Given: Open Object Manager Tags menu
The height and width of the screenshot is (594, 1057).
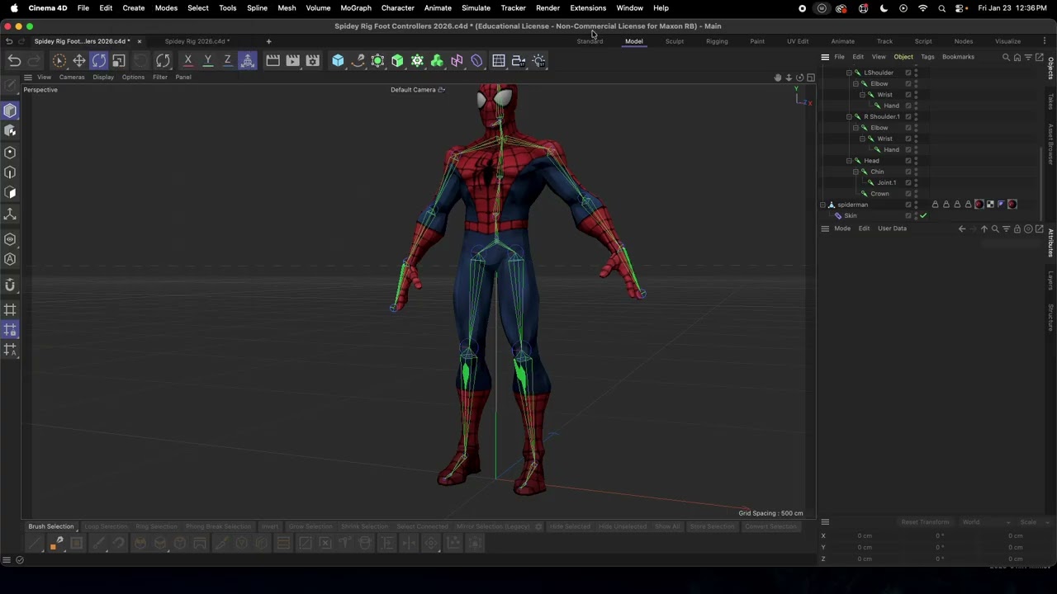Looking at the screenshot, I should tap(927, 57).
